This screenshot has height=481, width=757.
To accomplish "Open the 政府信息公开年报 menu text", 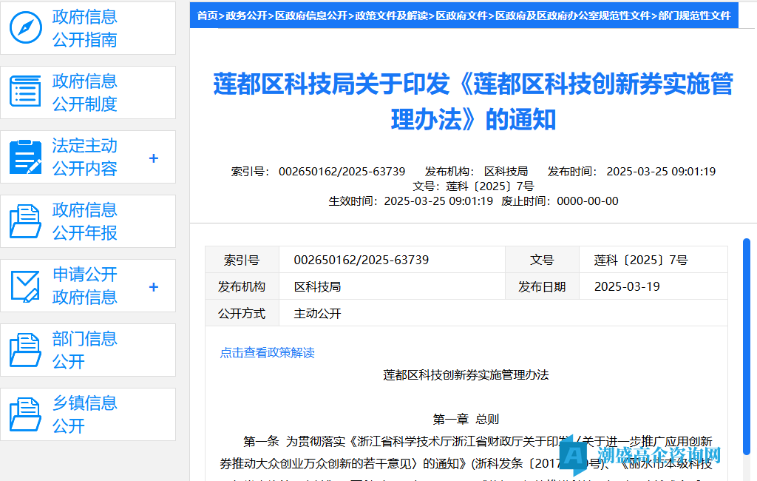I will pyautogui.click(x=85, y=221).
